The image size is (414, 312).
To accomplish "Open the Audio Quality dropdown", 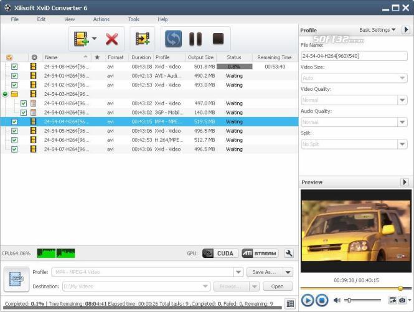I will (x=402, y=122).
